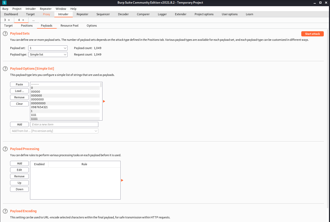Open the Repeater menu
Screen dimensions: 330x222
[46, 9]
